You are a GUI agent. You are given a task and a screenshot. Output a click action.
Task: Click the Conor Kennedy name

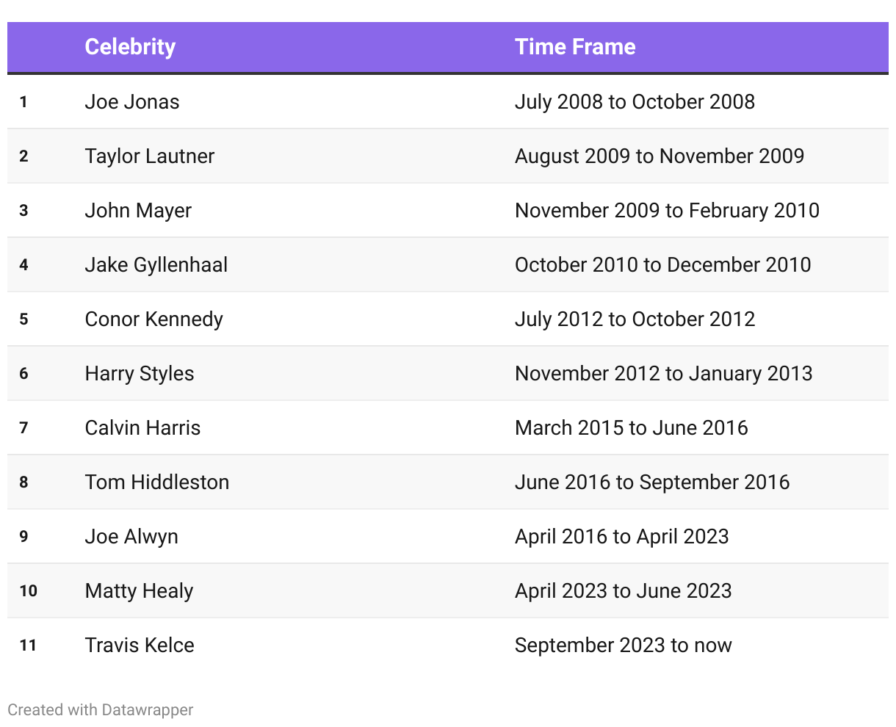click(154, 319)
